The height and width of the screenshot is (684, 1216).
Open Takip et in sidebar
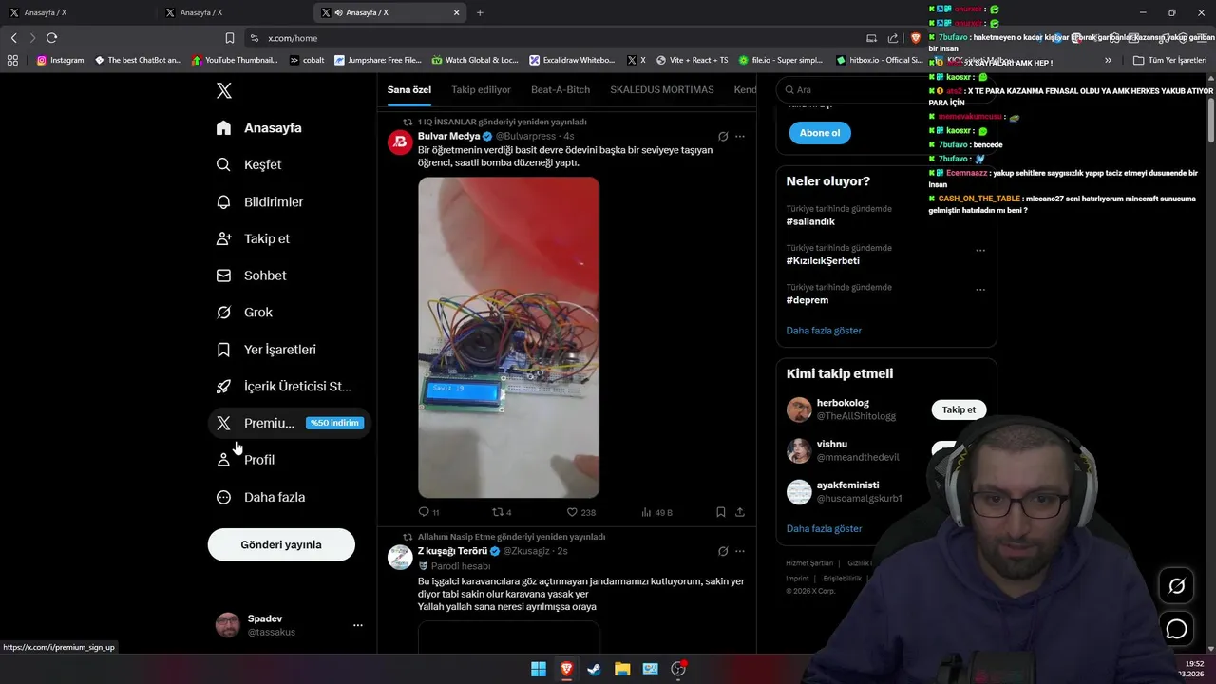point(253,238)
